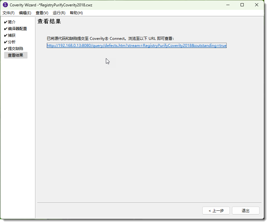Open the 帮助(H) menu
The height and width of the screenshot is (224, 269).
point(76,13)
